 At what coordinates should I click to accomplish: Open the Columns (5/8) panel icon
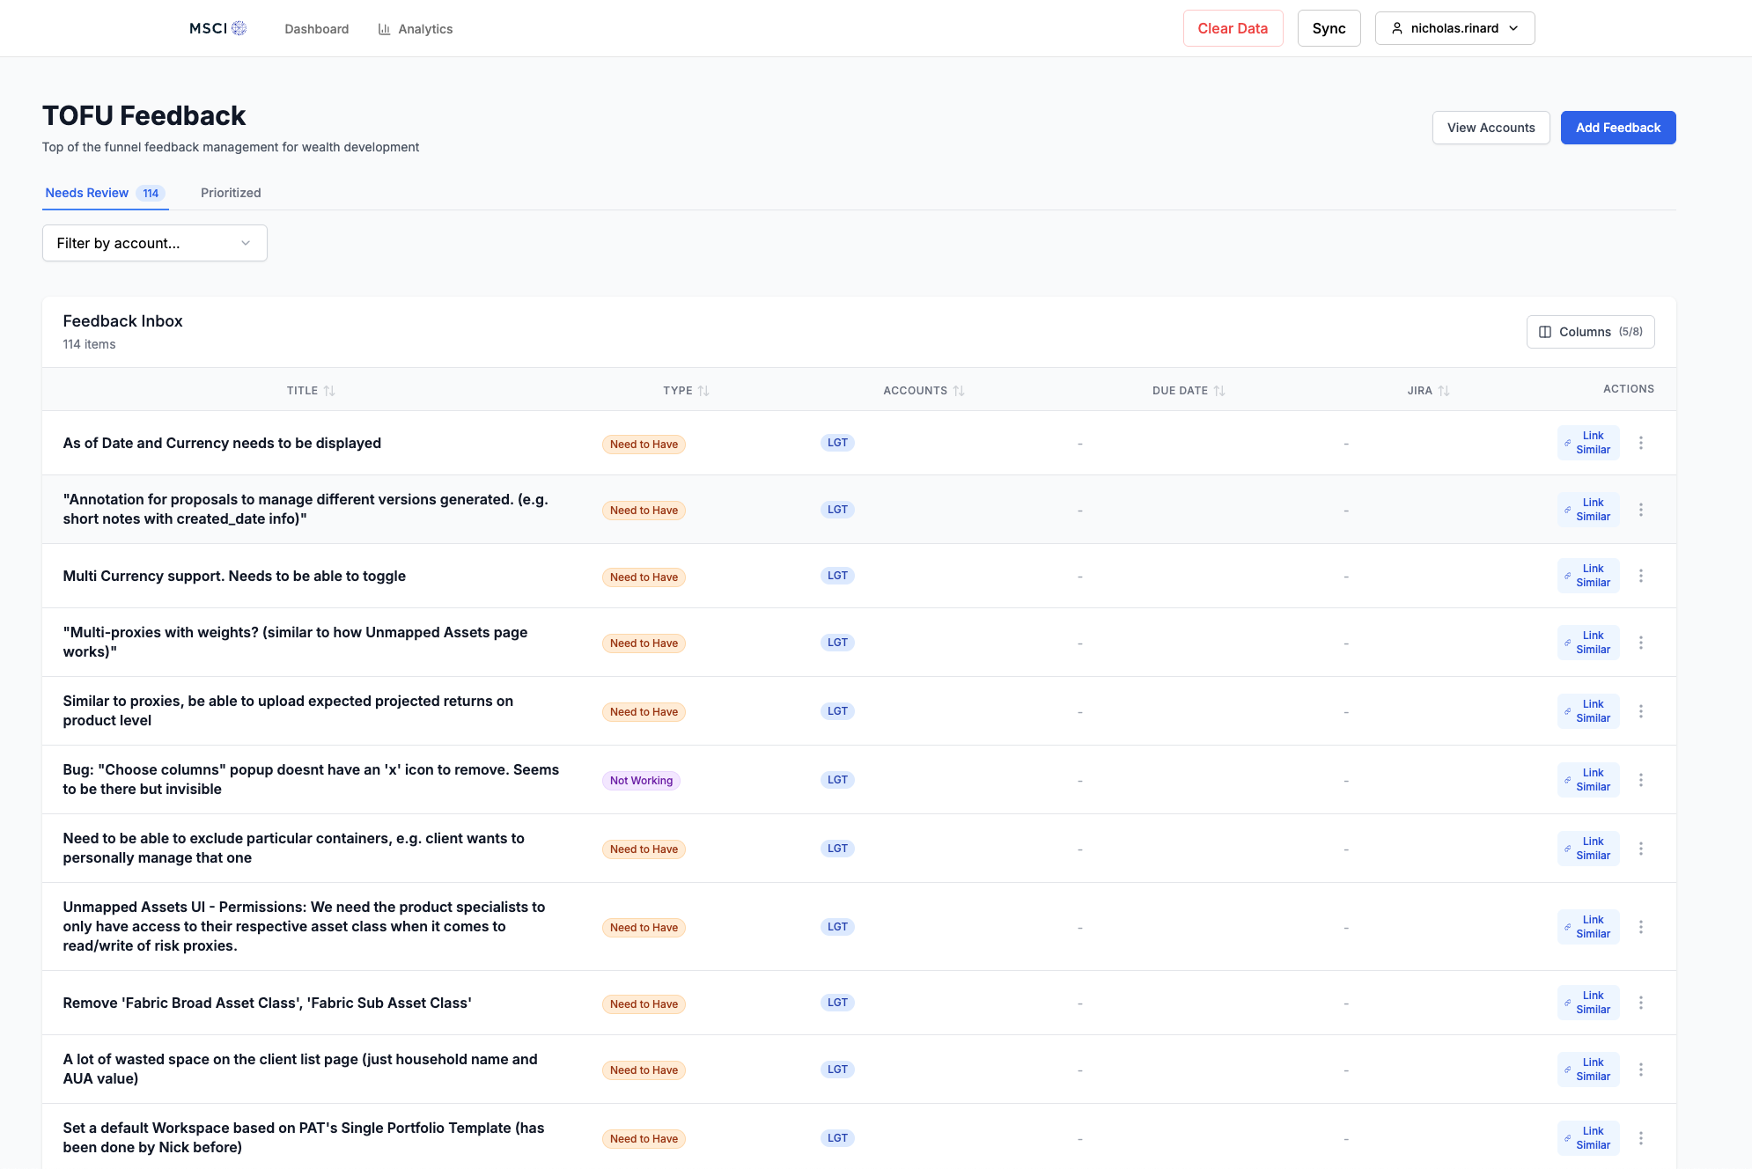1545,332
